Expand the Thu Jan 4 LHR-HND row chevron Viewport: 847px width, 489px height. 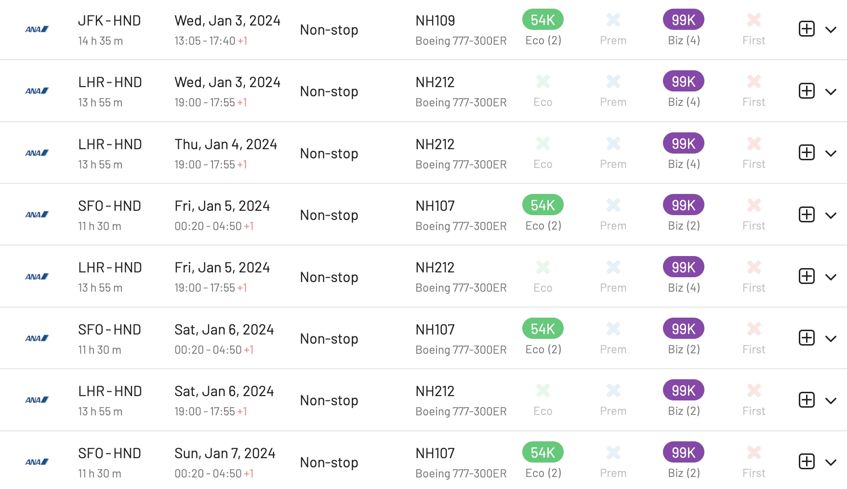(x=831, y=154)
